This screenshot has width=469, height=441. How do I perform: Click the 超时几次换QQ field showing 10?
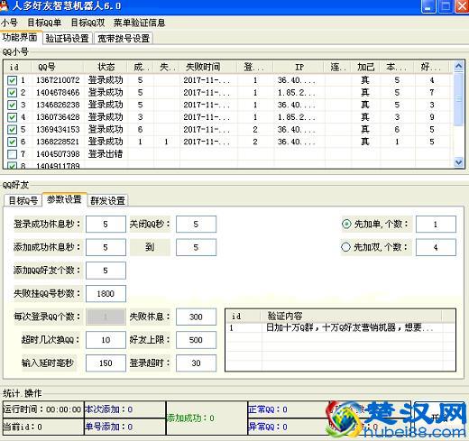click(x=106, y=340)
